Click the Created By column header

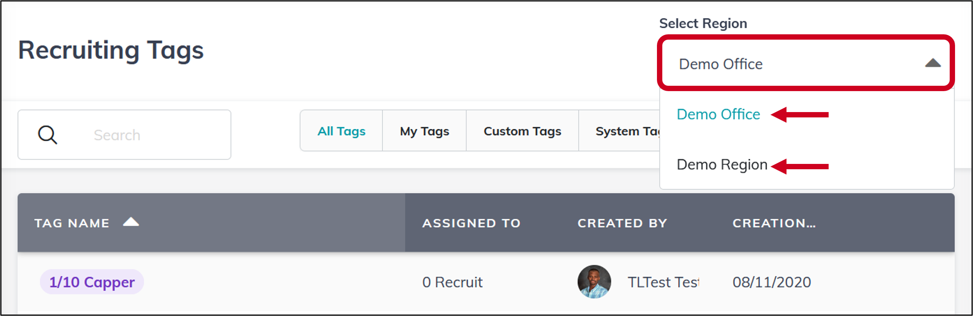tap(622, 223)
